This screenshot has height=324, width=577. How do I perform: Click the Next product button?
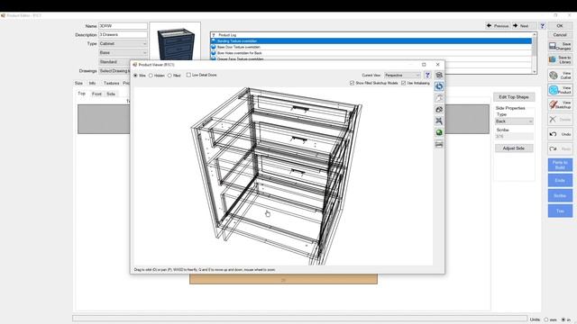click(524, 26)
